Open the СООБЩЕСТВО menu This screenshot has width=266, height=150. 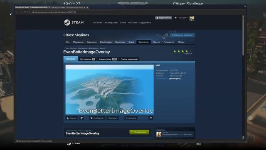point(111,22)
